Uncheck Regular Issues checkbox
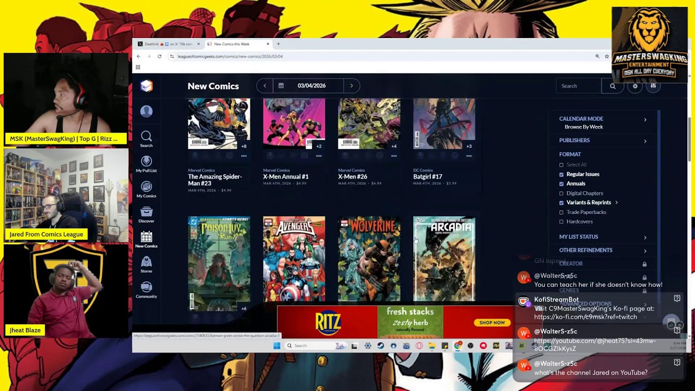 click(561, 174)
